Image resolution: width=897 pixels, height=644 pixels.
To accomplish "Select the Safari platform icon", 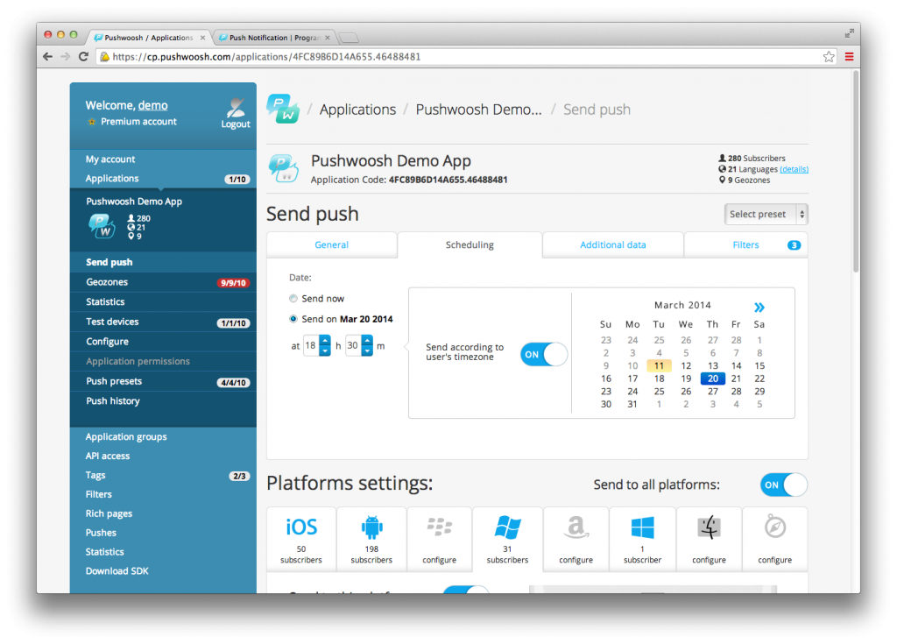I will [775, 527].
